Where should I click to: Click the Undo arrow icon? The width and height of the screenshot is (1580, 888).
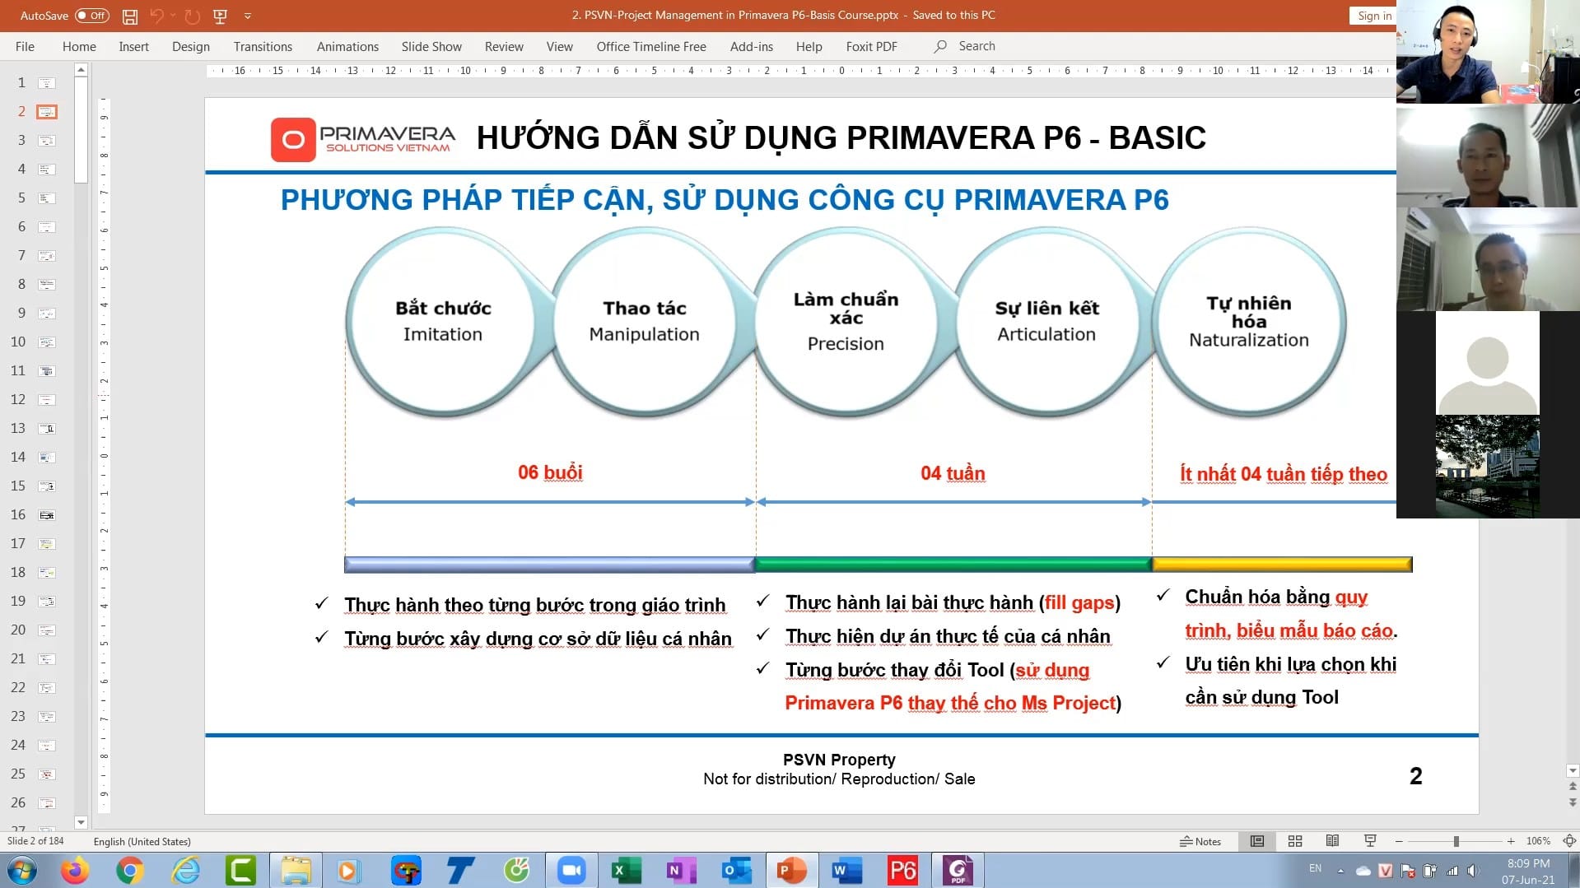(x=156, y=16)
